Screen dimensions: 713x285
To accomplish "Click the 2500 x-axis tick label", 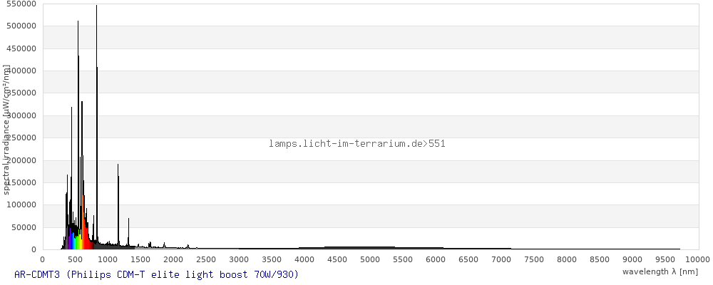I will click(206, 259).
